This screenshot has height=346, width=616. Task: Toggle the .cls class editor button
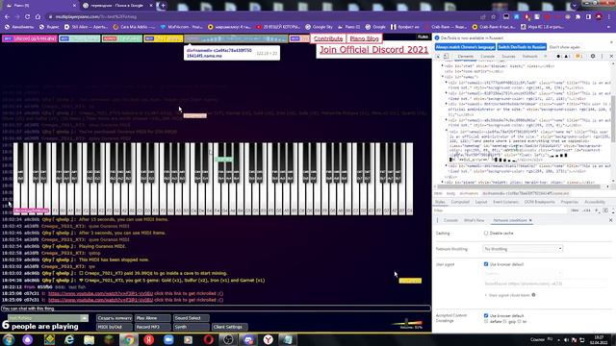586,210
